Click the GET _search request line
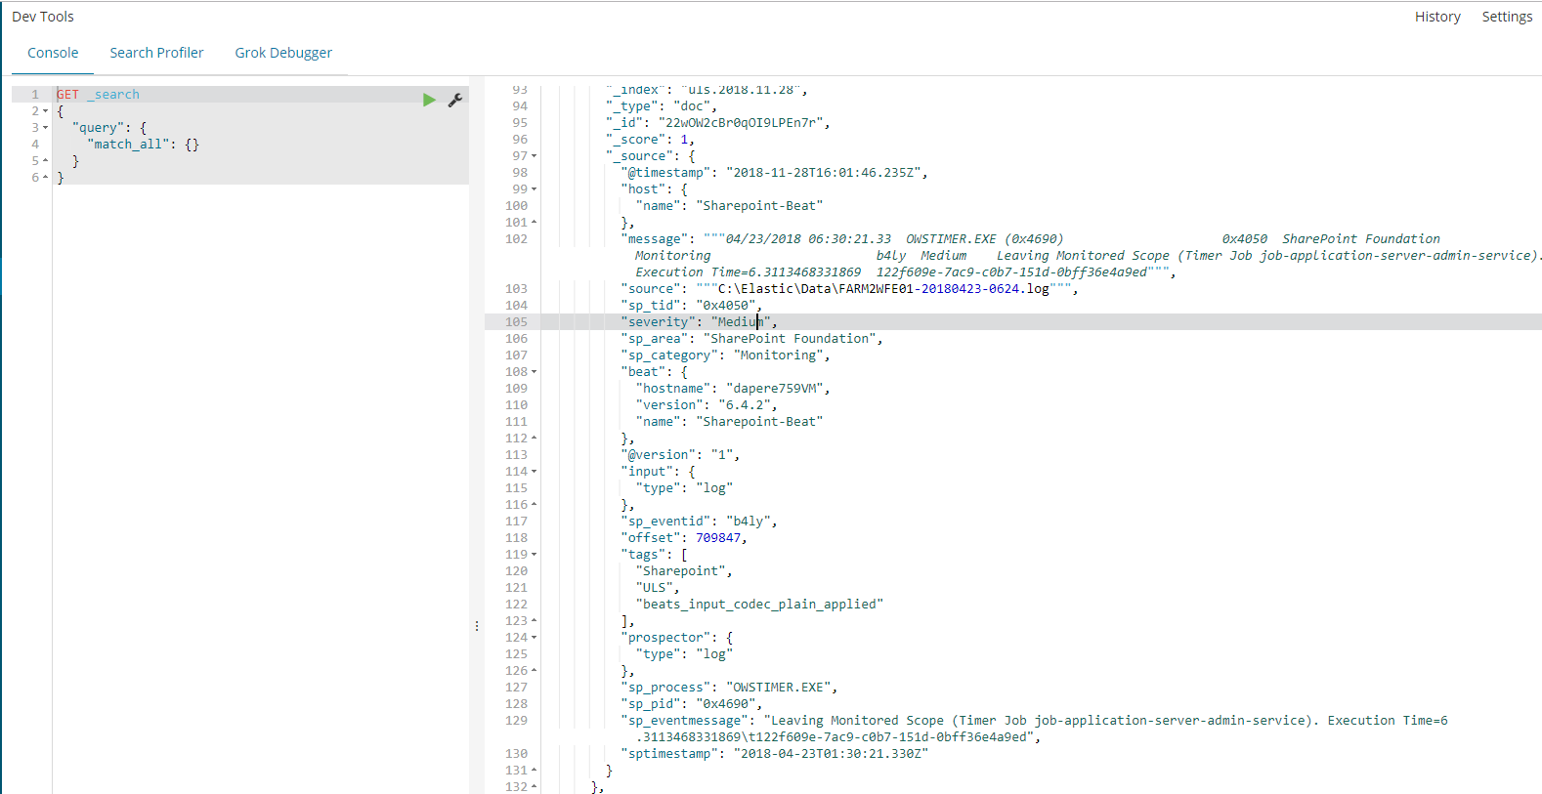The width and height of the screenshot is (1542, 794). point(98,95)
